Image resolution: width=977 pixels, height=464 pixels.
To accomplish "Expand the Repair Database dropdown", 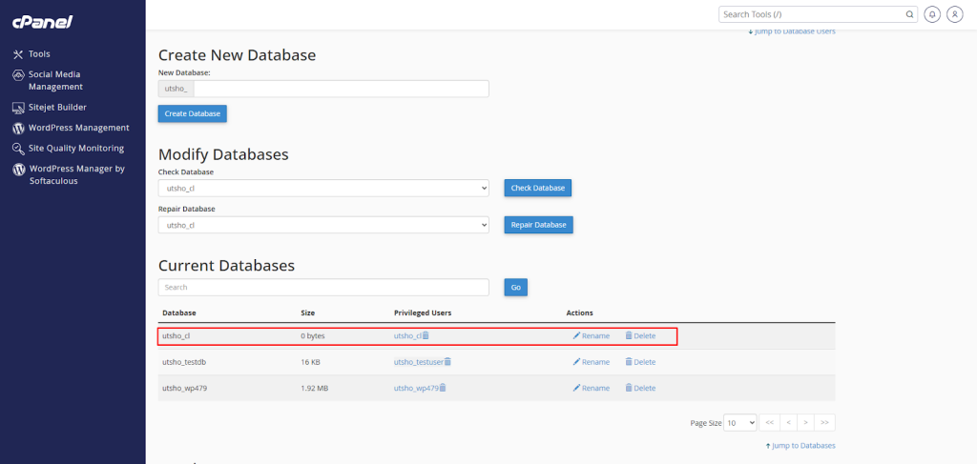I will [x=323, y=225].
